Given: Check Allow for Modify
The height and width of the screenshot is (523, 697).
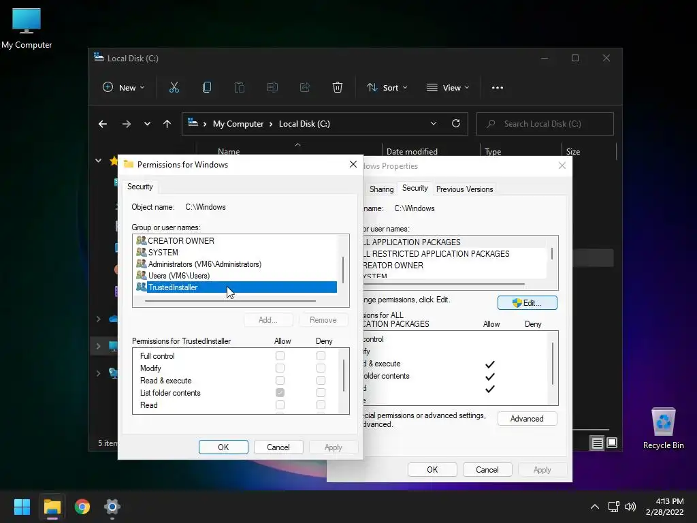Looking at the screenshot, I should coord(280,368).
